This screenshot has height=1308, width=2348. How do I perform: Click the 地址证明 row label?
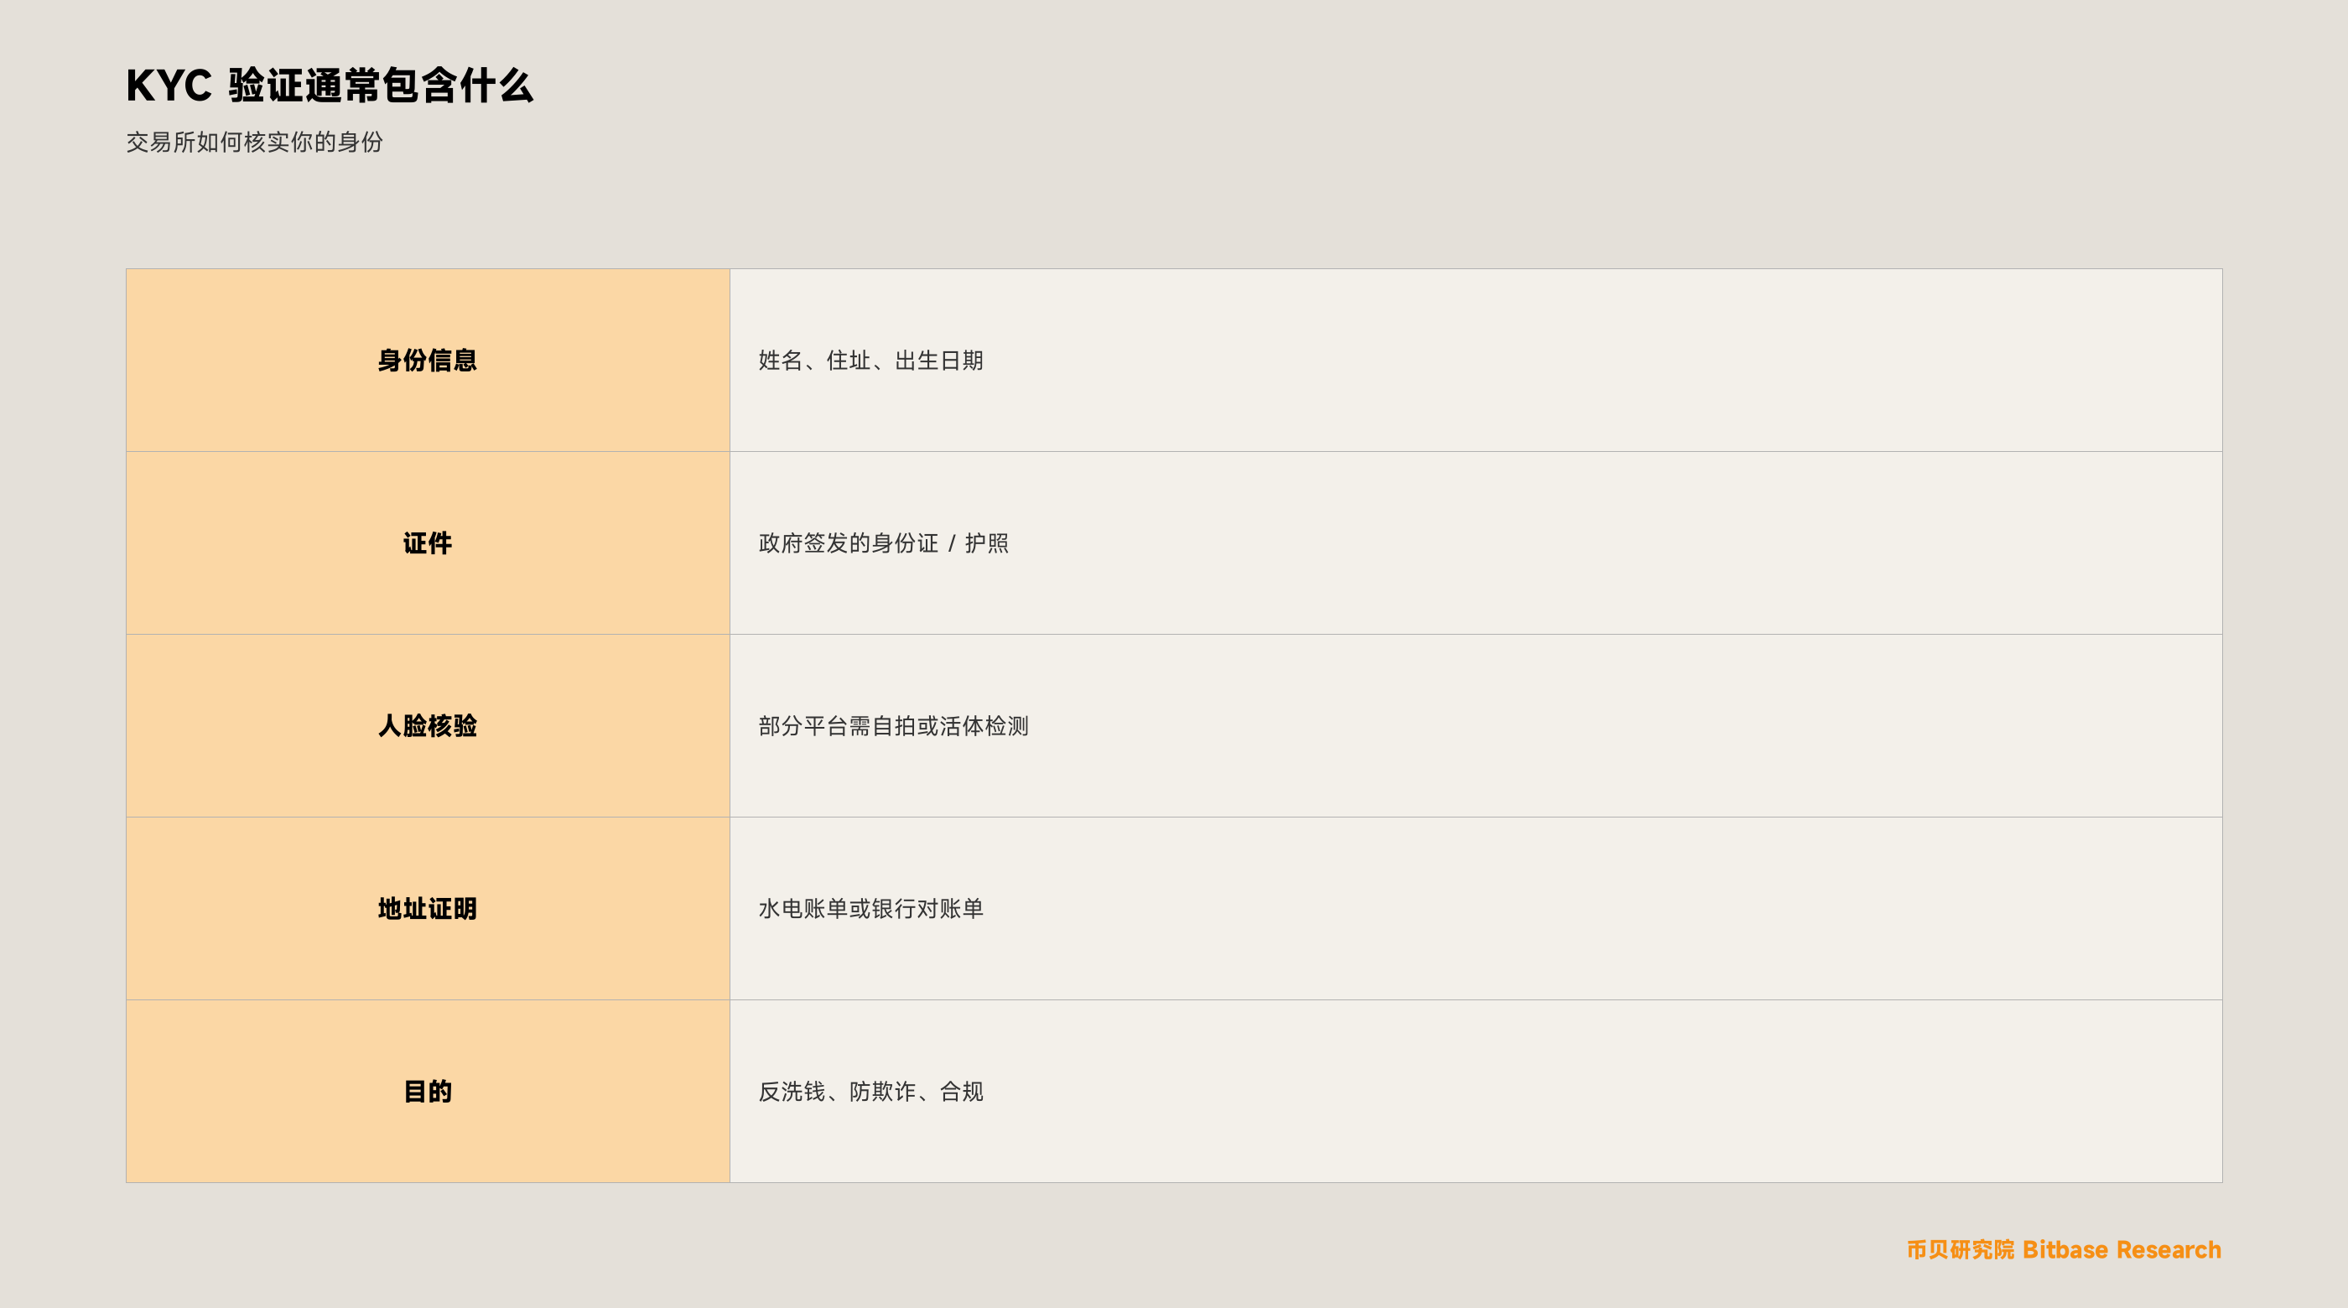pos(428,909)
